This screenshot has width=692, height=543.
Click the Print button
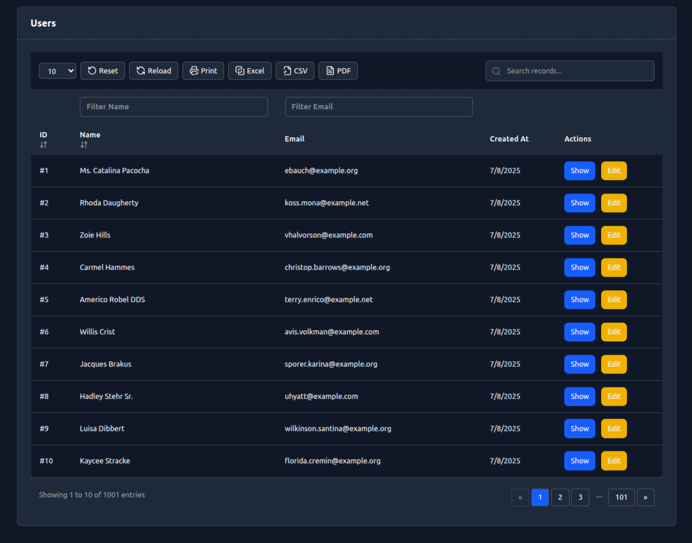coord(203,70)
